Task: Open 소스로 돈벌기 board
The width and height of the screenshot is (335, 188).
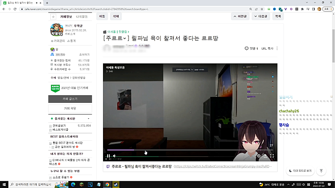Action: tap(61, 177)
